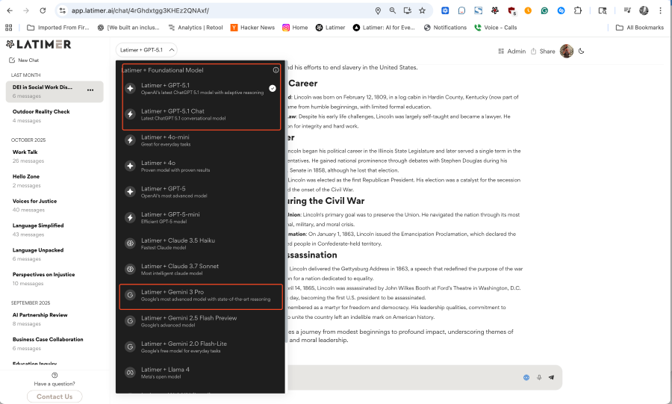Select Latimer + GPT-5 model

click(201, 191)
